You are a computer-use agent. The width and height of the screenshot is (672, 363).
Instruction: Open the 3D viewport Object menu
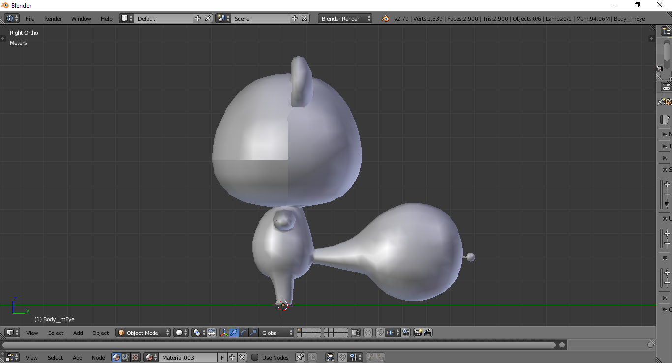(x=100, y=333)
